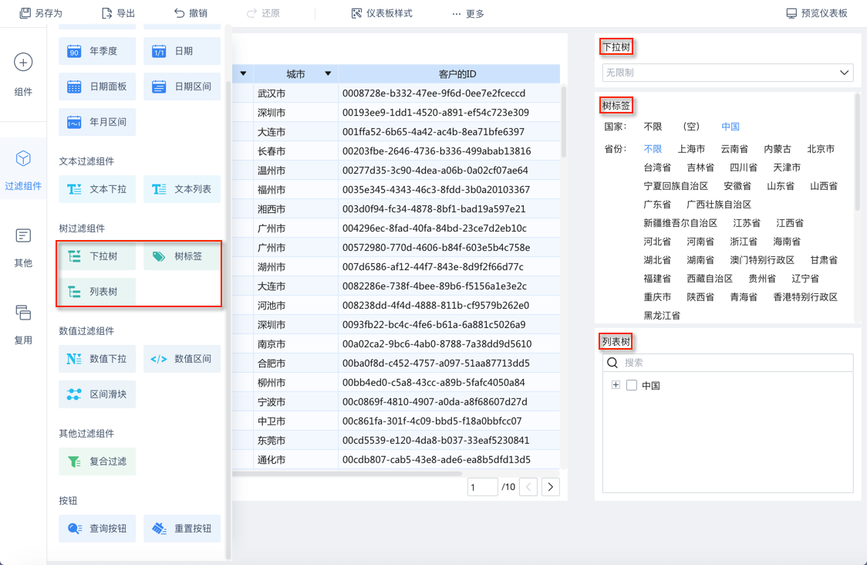Check the 中国 checkbox in list tree

[x=632, y=385]
